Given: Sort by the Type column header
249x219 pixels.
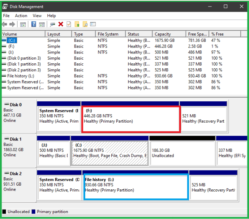Looking at the screenshot, I should tap(84, 34).
